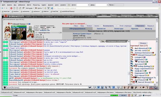Open the Хаоты dropdown menu

(39, 8)
